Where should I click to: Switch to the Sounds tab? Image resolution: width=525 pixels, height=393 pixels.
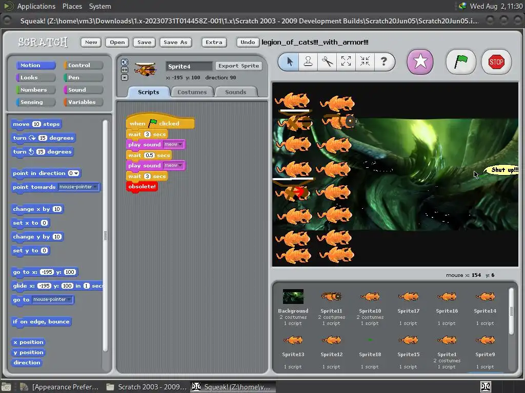point(236,92)
